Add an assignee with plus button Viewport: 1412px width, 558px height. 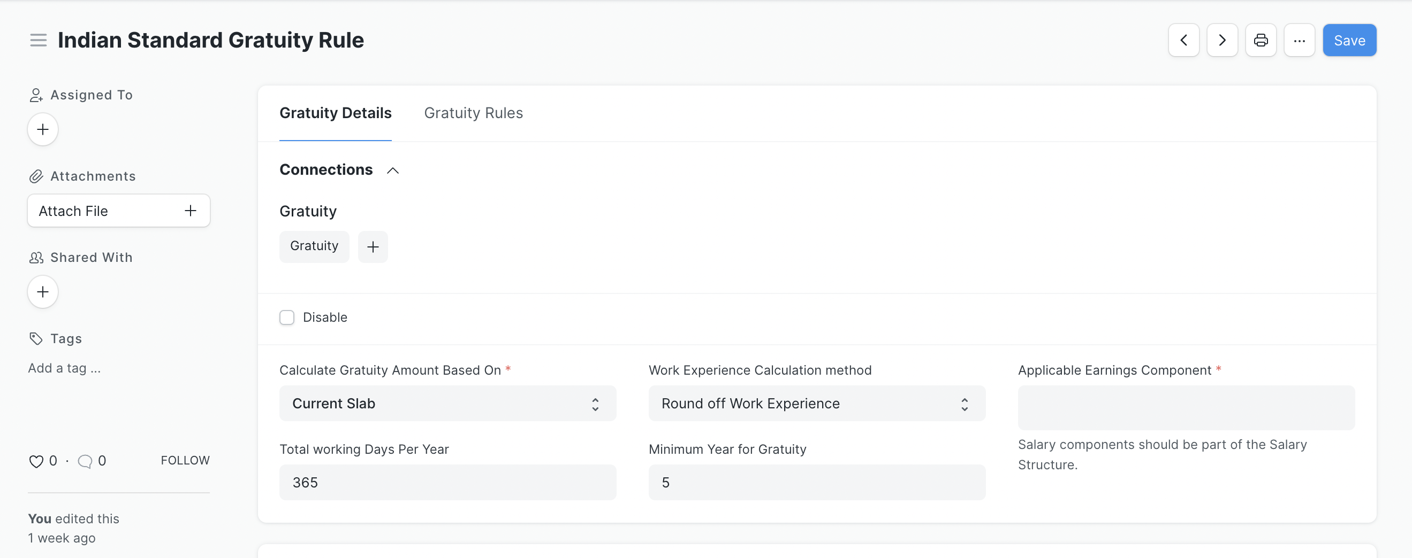pyautogui.click(x=43, y=129)
